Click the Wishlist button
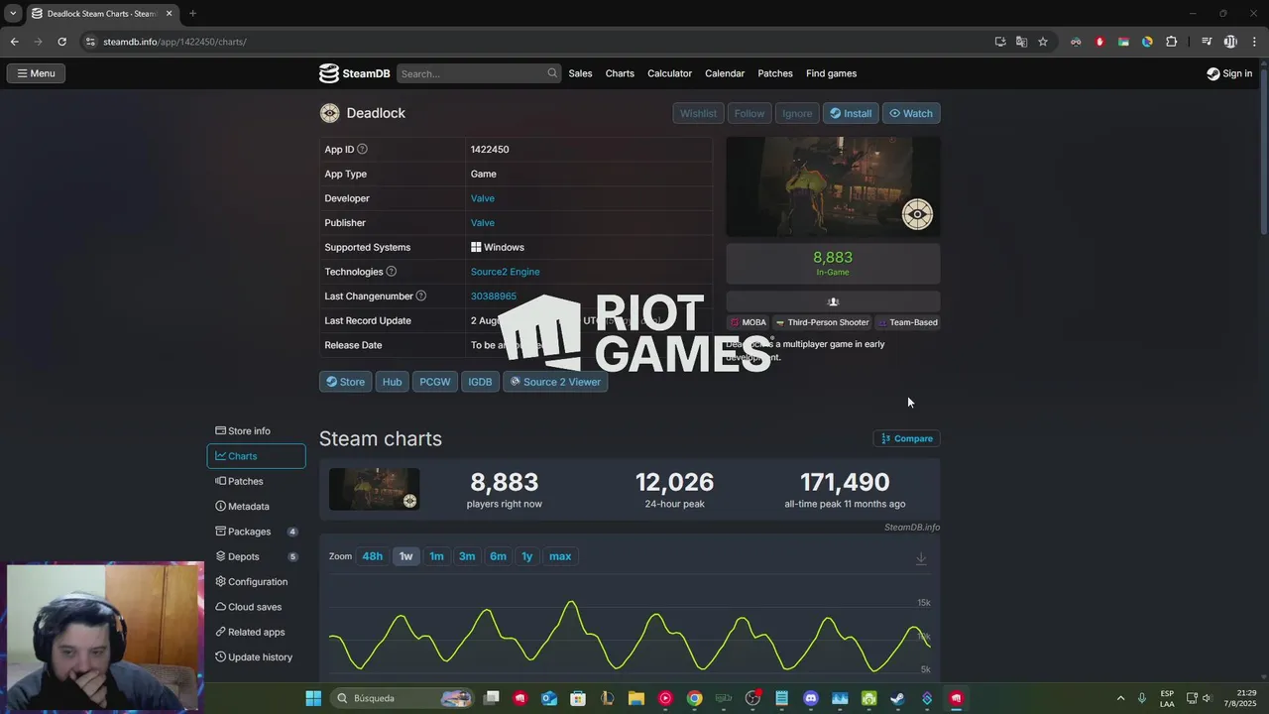The height and width of the screenshot is (714, 1269). point(698,113)
